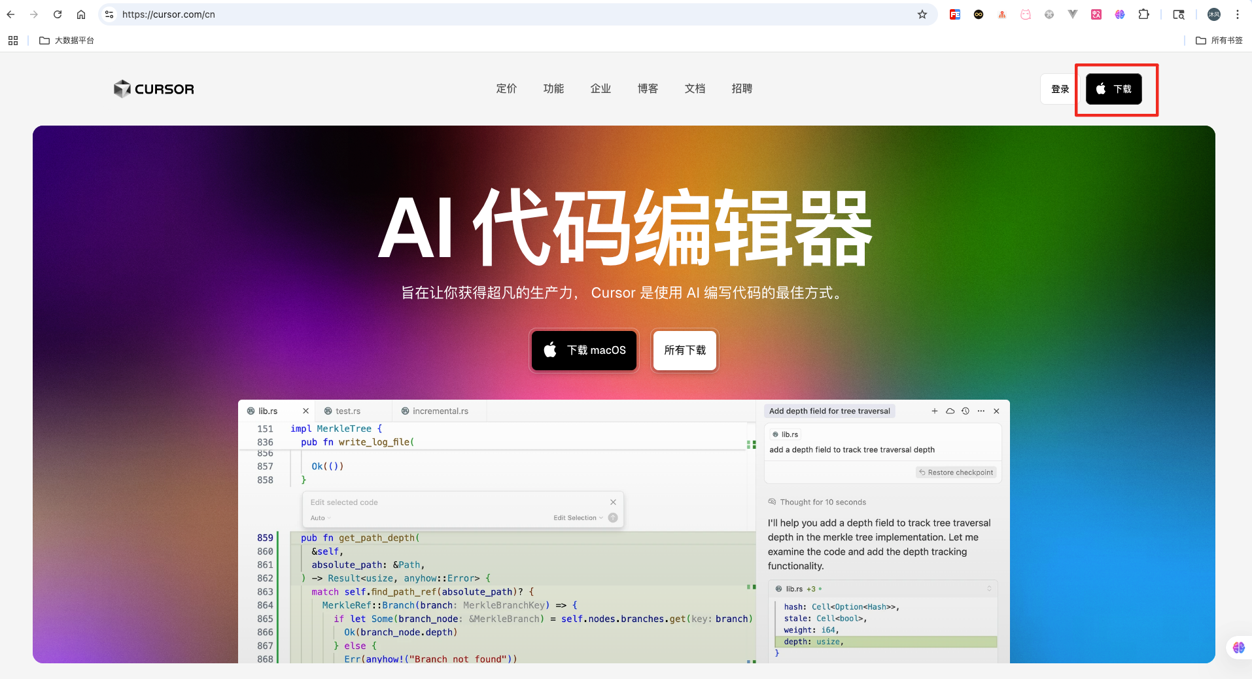Dismiss the Edit selected code popup
The image size is (1252, 679).
tap(613, 502)
